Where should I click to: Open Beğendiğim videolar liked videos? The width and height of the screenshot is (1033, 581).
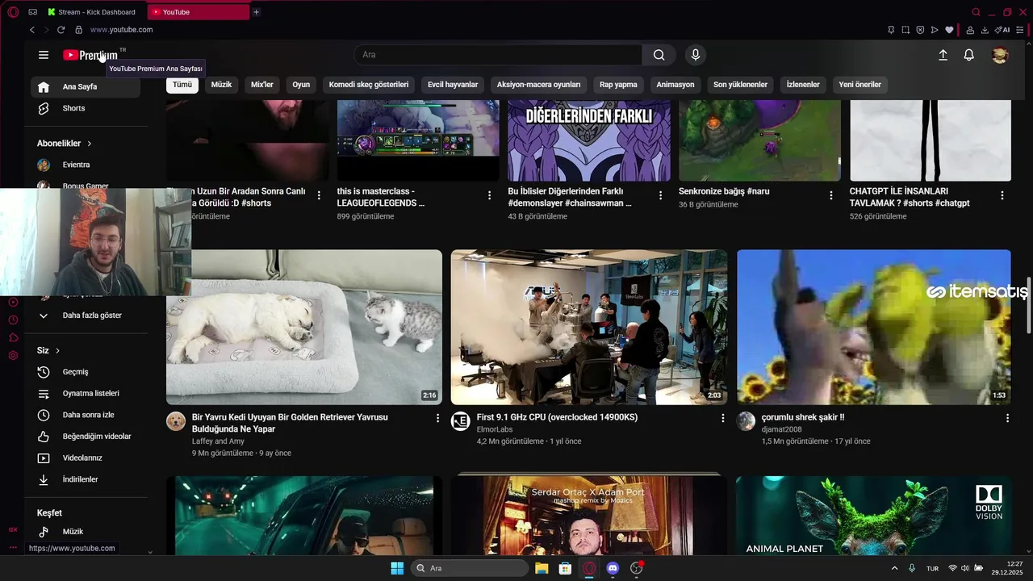click(86, 437)
